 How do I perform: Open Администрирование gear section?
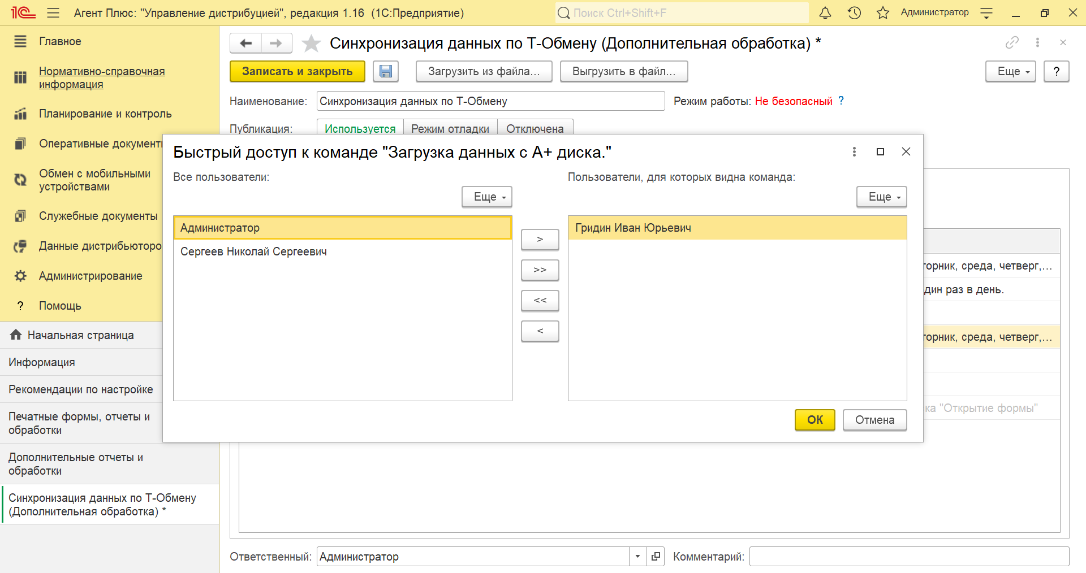pyautogui.click(x=90, y=276)
